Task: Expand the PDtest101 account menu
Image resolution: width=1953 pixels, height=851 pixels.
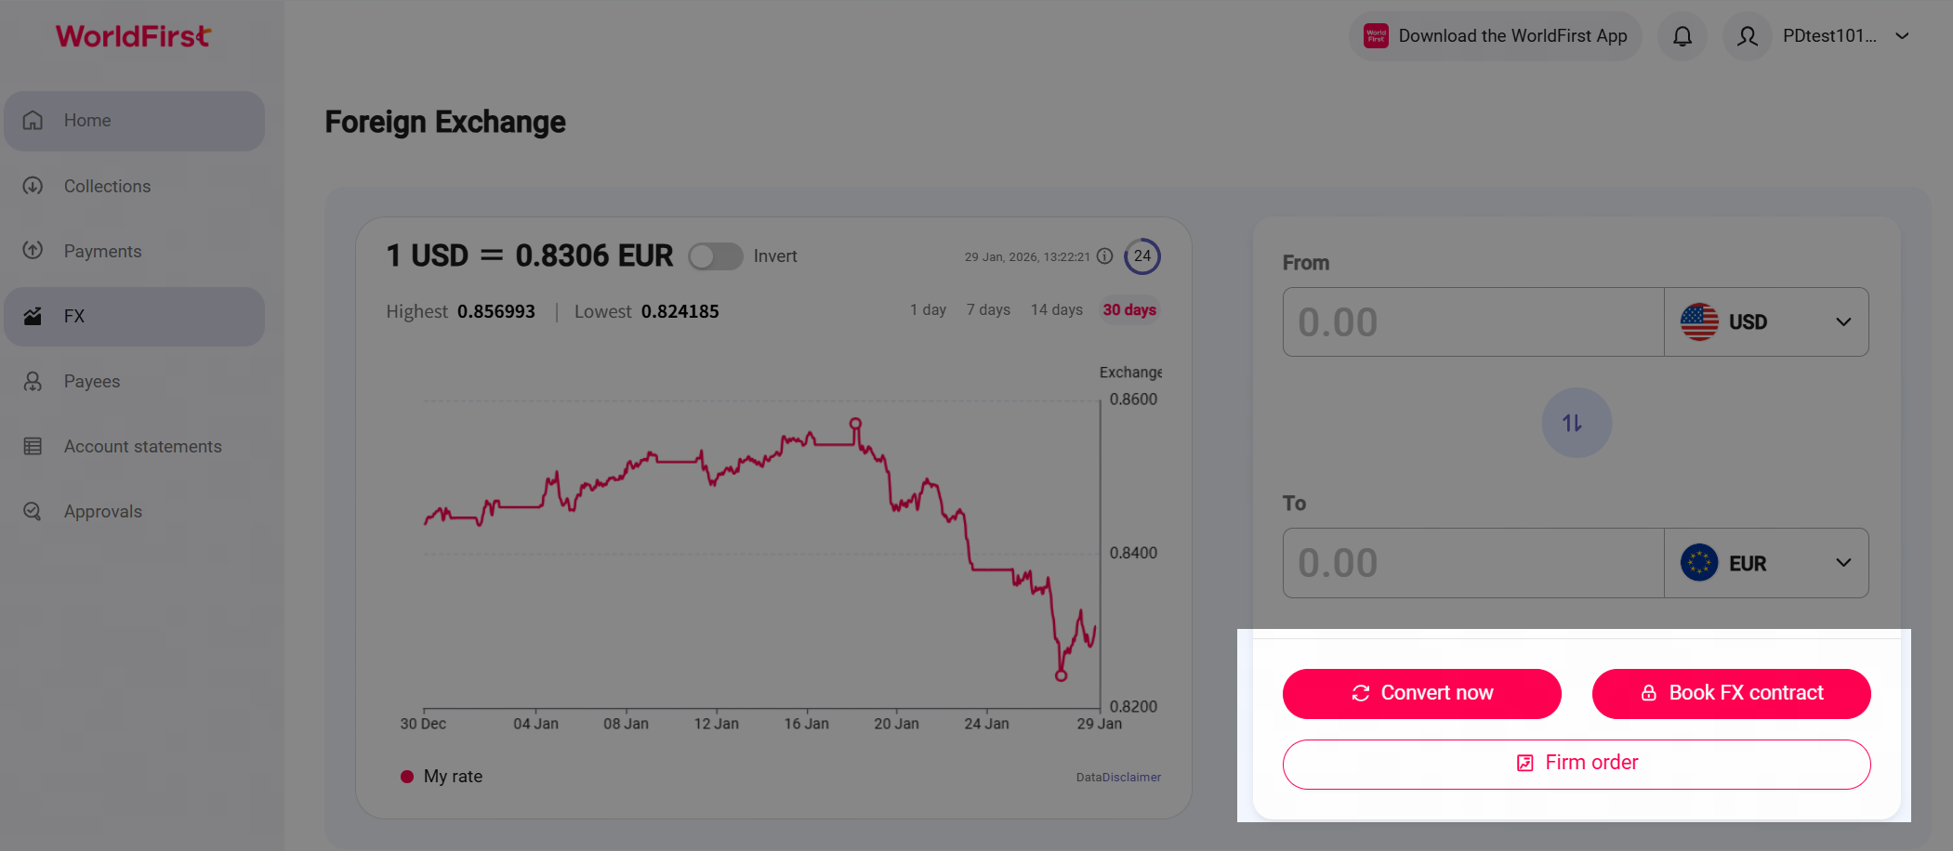Action: (1902, 36)
